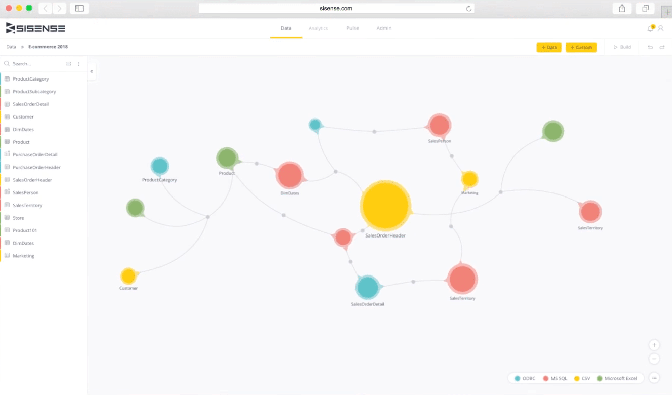The width and height of the screenshot is (672, 395).
Task: Click the undo arrow icon
Action: (650, 47)
